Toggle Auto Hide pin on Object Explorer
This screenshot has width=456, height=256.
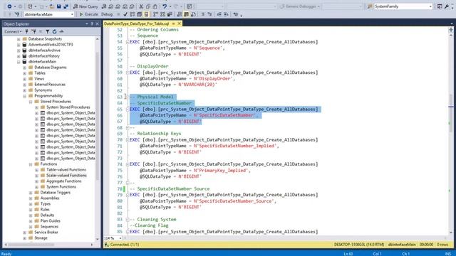(92, 23)
